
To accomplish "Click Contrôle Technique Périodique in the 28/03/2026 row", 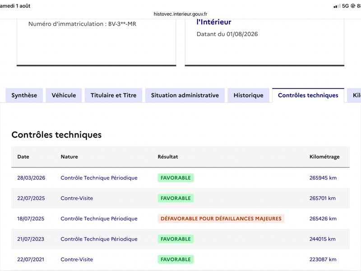I will 99,178.
